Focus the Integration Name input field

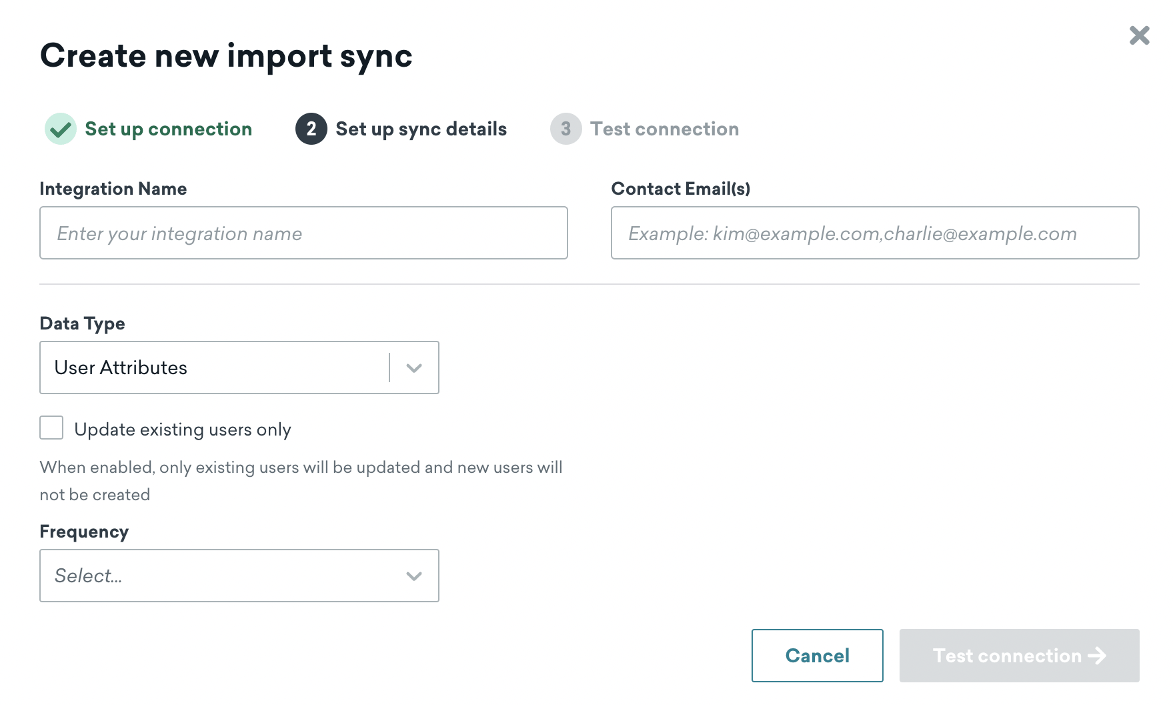click(x=303, y=233)
